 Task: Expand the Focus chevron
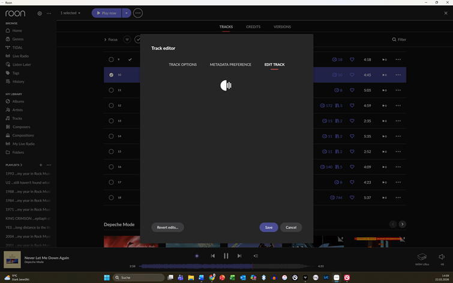click(105, 40)
